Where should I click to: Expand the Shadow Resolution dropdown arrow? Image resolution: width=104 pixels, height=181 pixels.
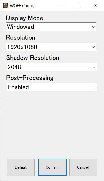point(94,67)
